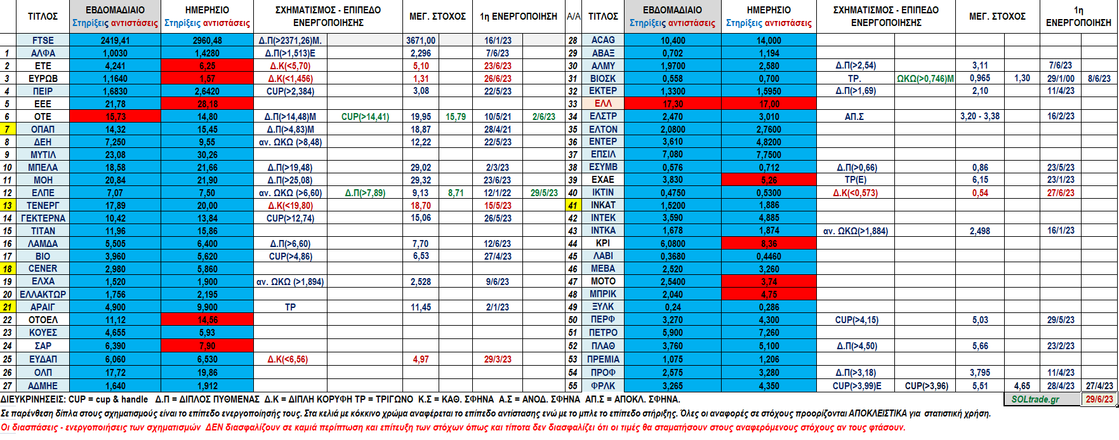Viewport: 1119px width, 440px height.
Task: Click the ΛΑΒΙ ticker name
Action: [603, 256]
